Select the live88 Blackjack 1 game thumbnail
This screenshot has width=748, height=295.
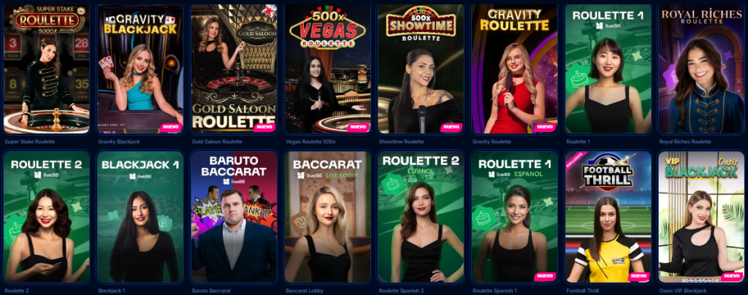(x=140, y=217)
